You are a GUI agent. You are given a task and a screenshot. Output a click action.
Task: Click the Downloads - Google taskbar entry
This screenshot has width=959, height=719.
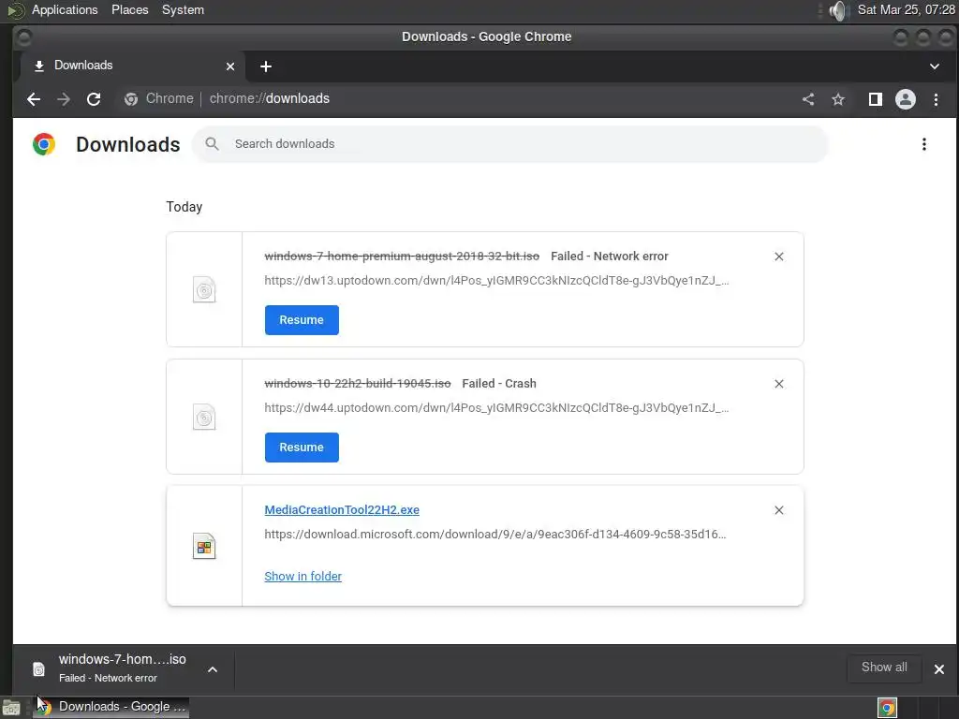click(x=111, y=708)
